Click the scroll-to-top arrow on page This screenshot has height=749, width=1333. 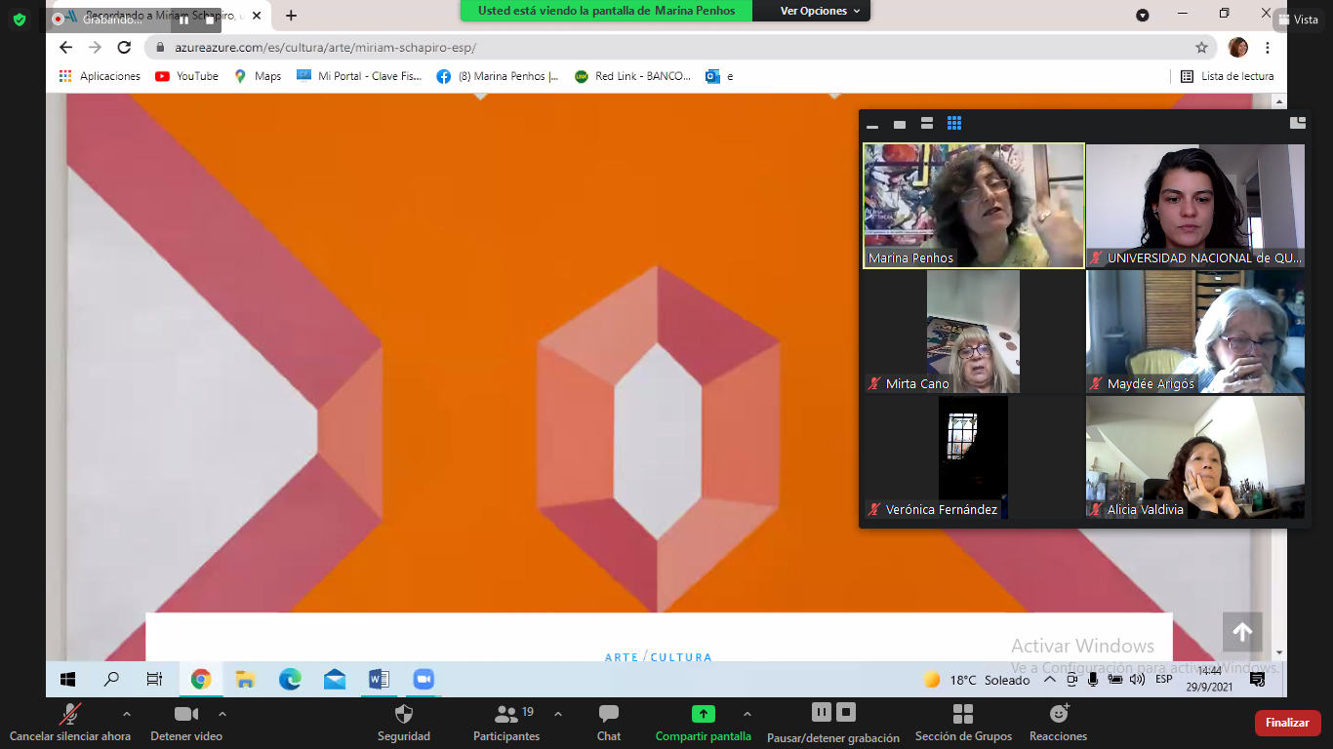pyautogui.click(x=1242, y=632)
